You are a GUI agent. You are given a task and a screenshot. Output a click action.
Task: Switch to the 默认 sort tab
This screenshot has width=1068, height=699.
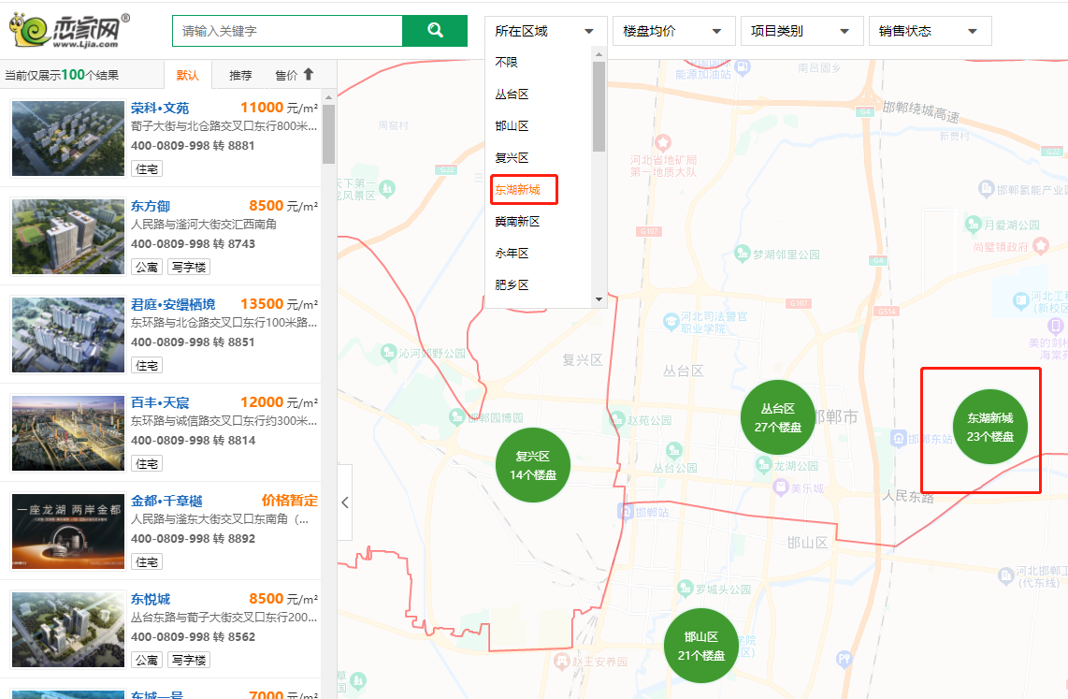pos(187,75)
